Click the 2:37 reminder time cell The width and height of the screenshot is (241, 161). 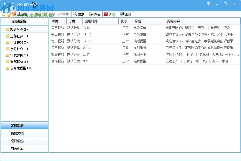(86, 54)
